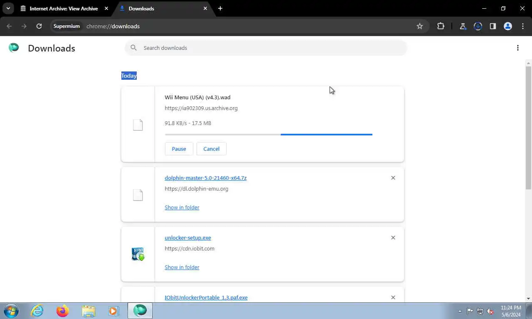The image size is (532, 319).
Task: Open a new tab with plus button
Action: [x=220, y=8]
